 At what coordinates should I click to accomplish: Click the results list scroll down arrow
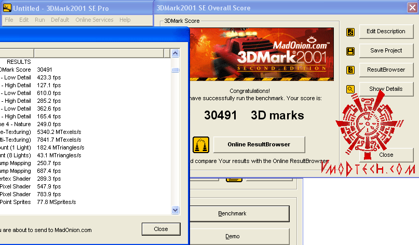pos(175,210)
